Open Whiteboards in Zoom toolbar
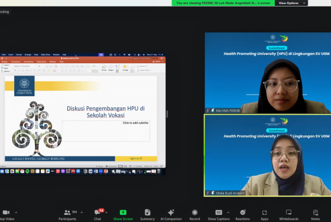331x222 pixels. click(x=289, y=215)
